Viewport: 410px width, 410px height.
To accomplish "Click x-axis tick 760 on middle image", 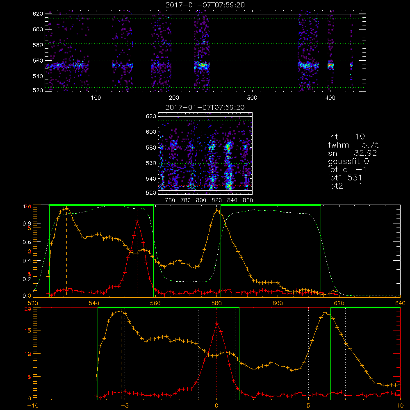I will pos(170,200).
